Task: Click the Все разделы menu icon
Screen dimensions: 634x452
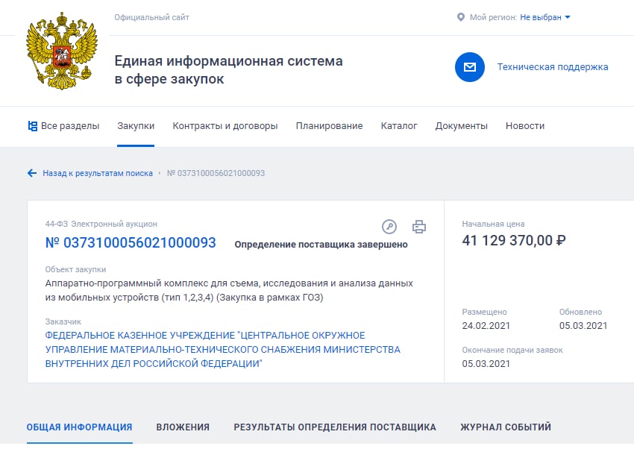Action: 32,126
